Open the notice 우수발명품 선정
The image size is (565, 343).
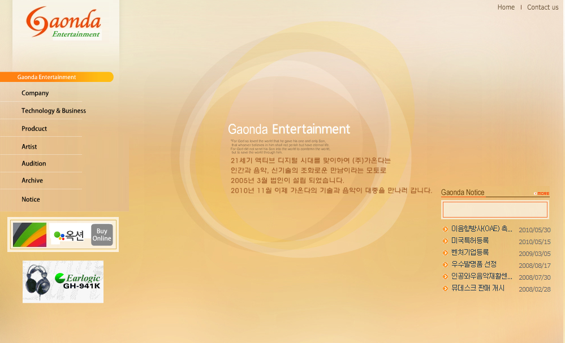474,264
